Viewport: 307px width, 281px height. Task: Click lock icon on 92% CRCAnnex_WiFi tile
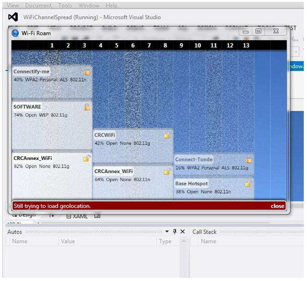pyautogui.click(x=86, y=159)
